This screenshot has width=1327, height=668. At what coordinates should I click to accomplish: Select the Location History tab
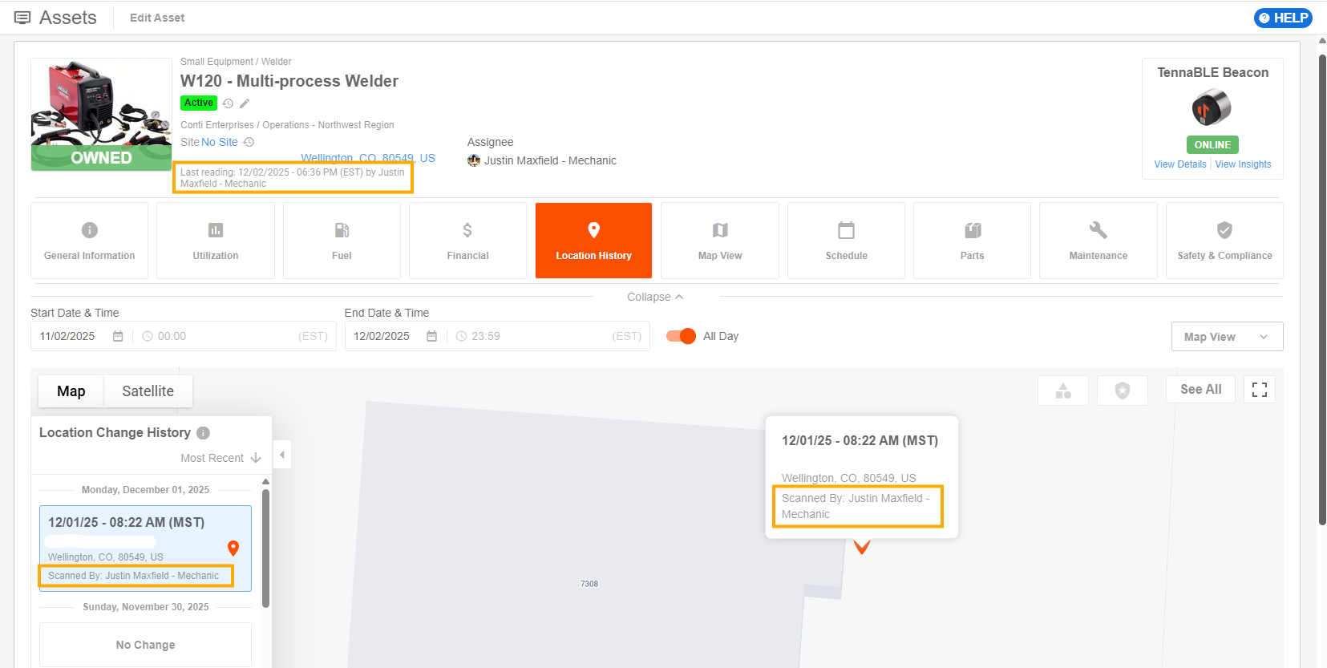[593, 241]
